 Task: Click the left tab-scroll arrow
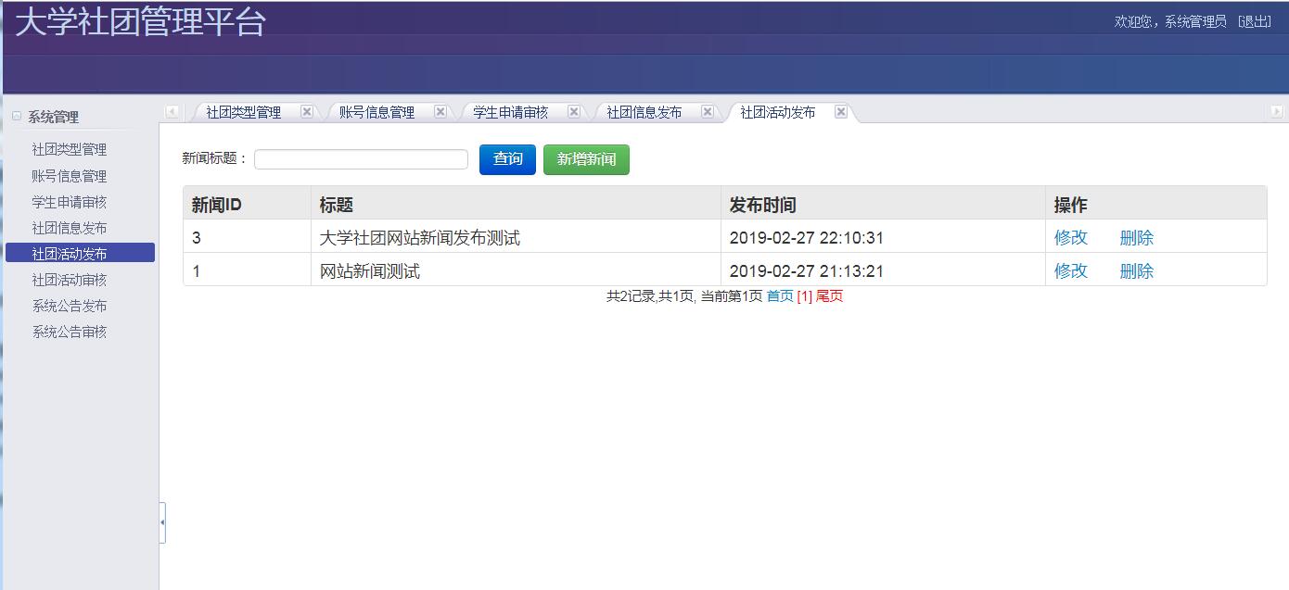pos(172,110)
